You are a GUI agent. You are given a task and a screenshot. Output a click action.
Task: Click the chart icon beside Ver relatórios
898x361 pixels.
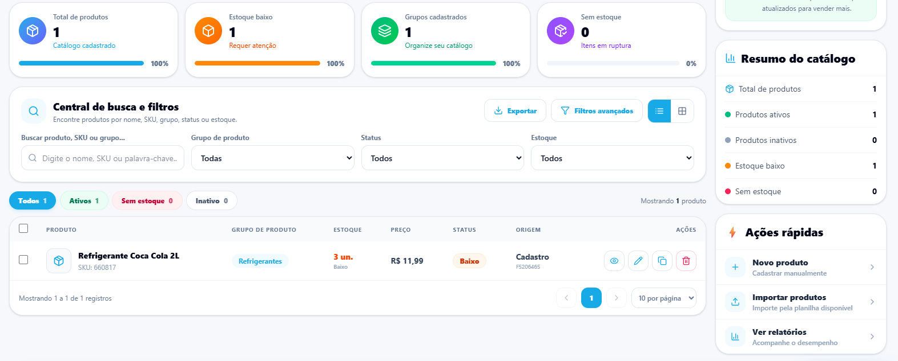pos(735,337)
